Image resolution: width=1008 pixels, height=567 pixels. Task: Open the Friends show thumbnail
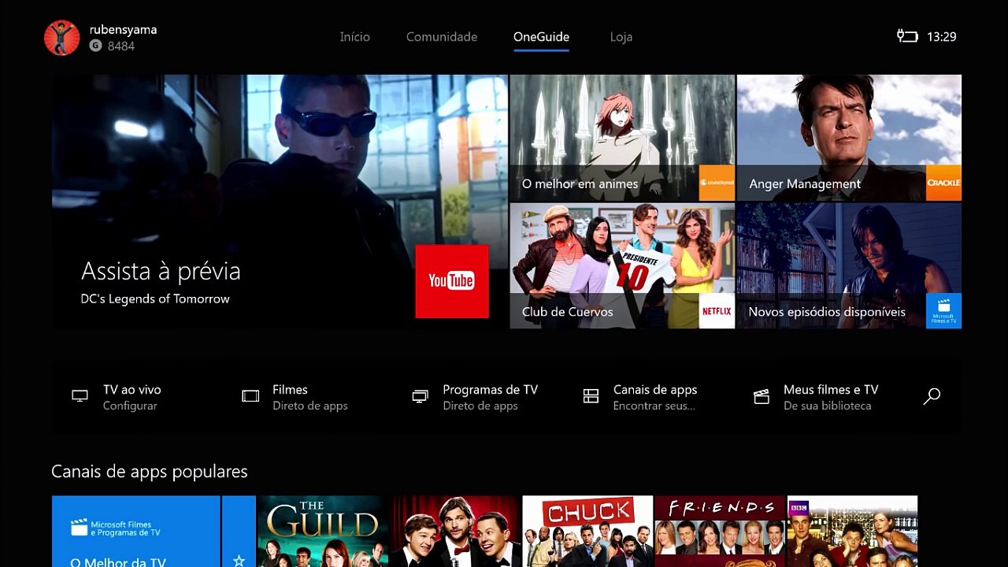pyautogui.click(x=720, y=532)
